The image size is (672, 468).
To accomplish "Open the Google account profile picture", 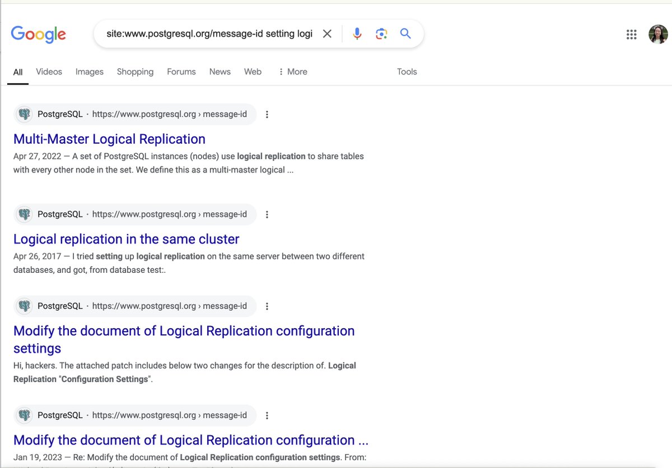I will [658, 35].
